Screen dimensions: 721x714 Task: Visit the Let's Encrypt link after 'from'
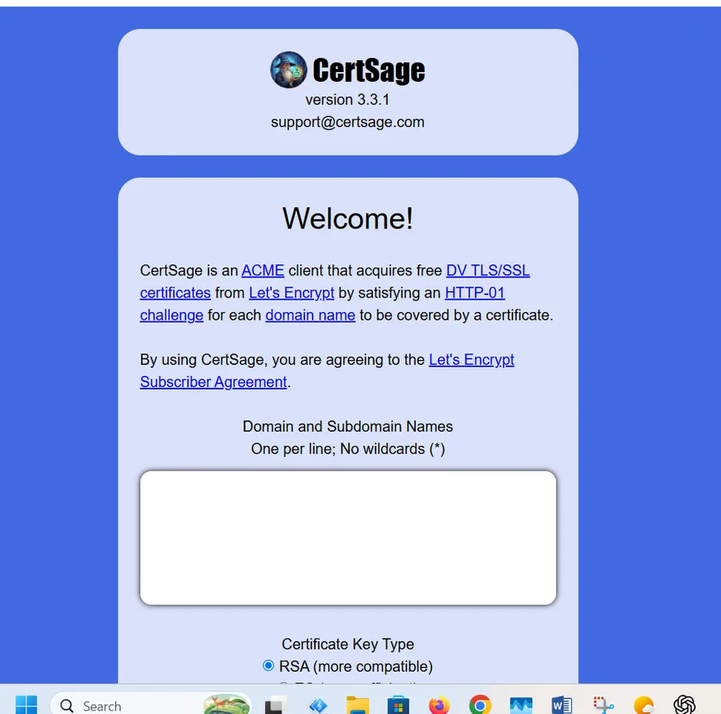tap(292, 293)
